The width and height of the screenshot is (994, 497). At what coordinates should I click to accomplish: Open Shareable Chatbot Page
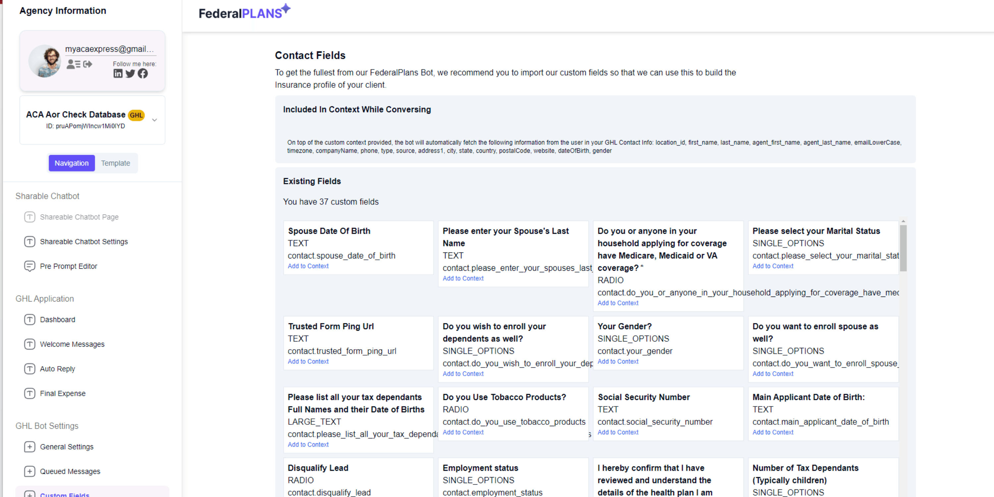pos(79,217)
